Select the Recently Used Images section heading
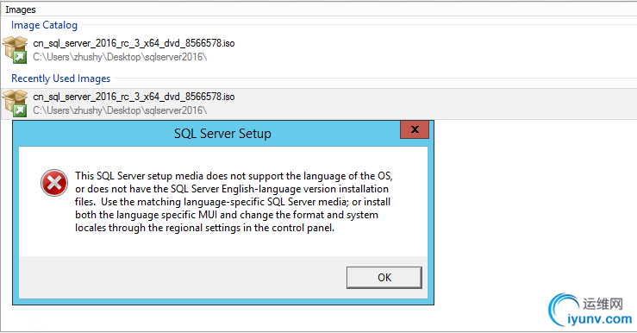 61,79
